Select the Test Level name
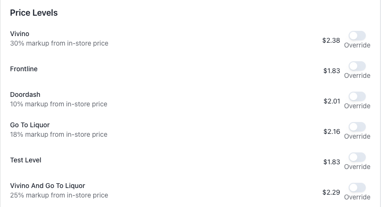Viewport: 381px width, 207px height. 26,160
